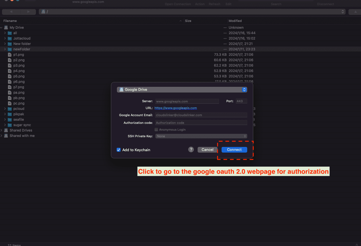Expand the Shared Drives node
Screen dimensions: 361x246
coord(1,130)
